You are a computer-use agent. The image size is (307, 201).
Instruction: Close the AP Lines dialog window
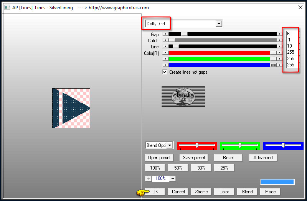click(x=300, y=7)
